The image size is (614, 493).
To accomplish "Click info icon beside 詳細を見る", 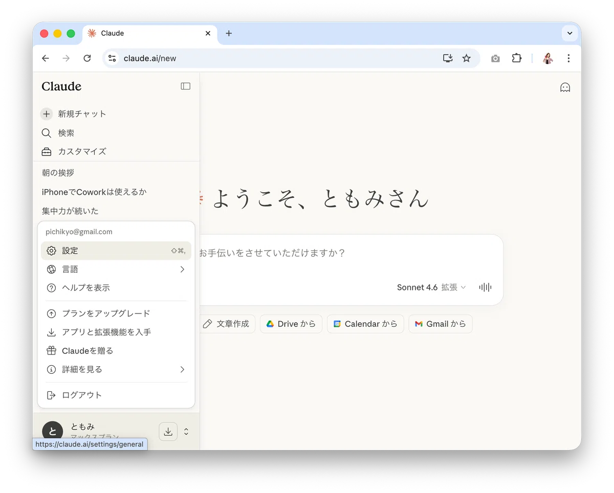I will 51,369.
